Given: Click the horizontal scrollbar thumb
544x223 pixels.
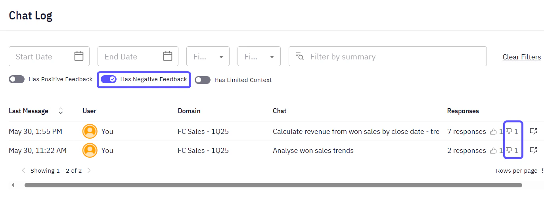Looking at the screenshot, I should click(273, 185).
